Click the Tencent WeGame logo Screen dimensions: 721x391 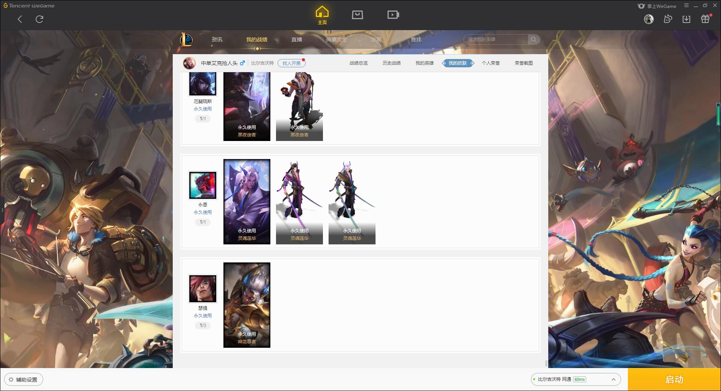(x=29, y=6)
